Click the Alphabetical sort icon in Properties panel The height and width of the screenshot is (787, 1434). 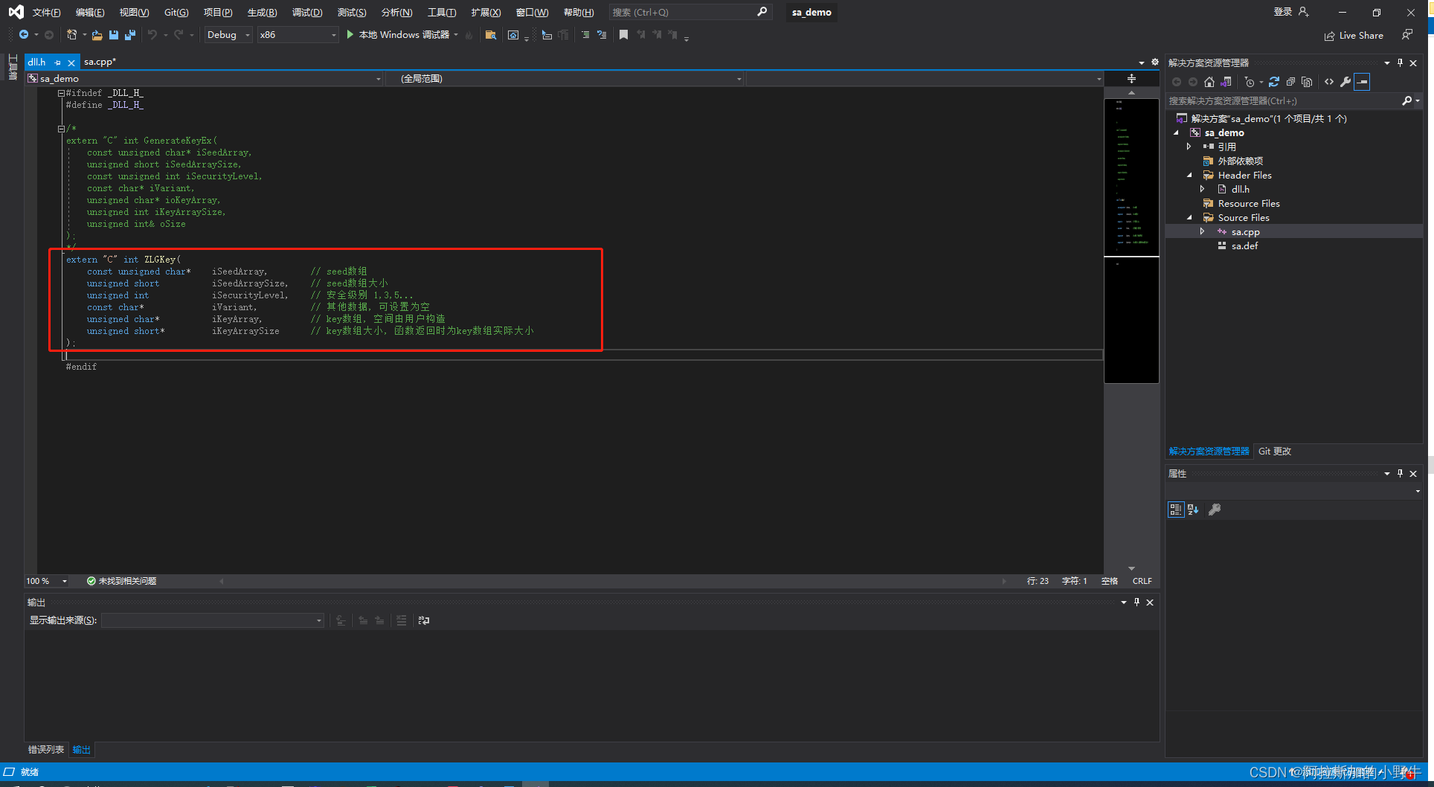click(1193, 510)
